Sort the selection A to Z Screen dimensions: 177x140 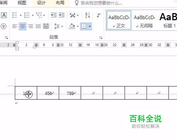pos(87,15)
